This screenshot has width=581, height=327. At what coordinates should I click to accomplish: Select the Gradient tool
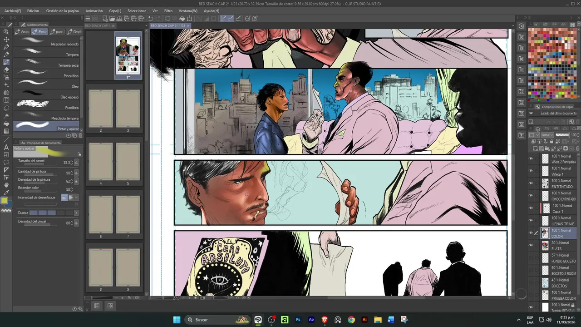(6, 131)
